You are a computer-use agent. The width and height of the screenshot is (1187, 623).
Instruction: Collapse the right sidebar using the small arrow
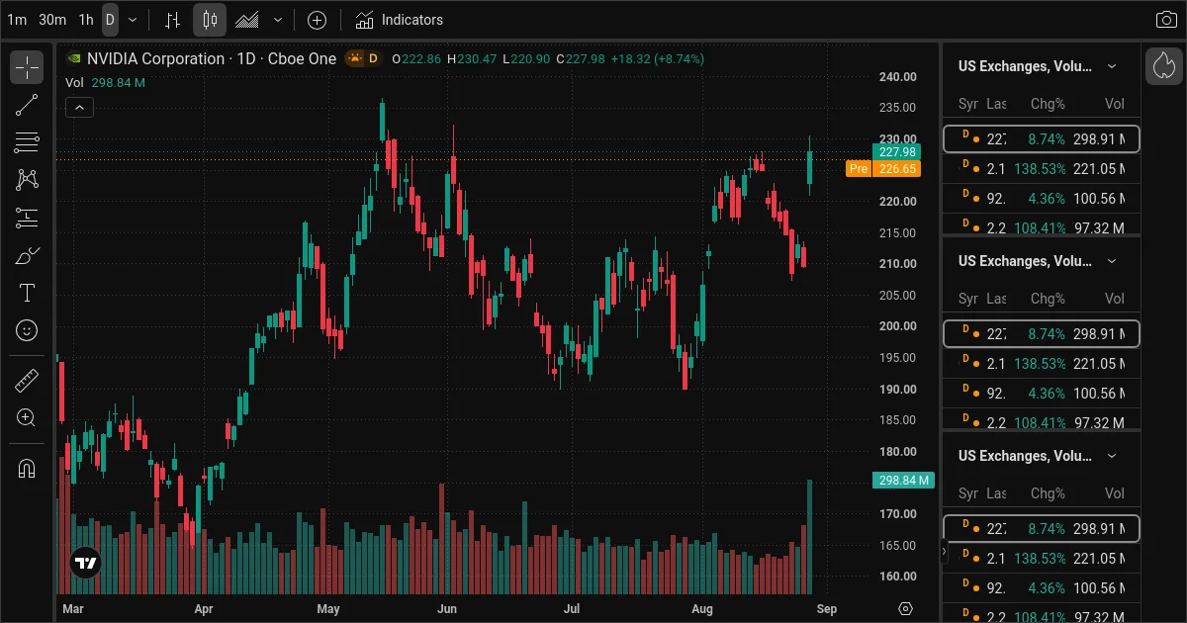[x=944, y=552]
